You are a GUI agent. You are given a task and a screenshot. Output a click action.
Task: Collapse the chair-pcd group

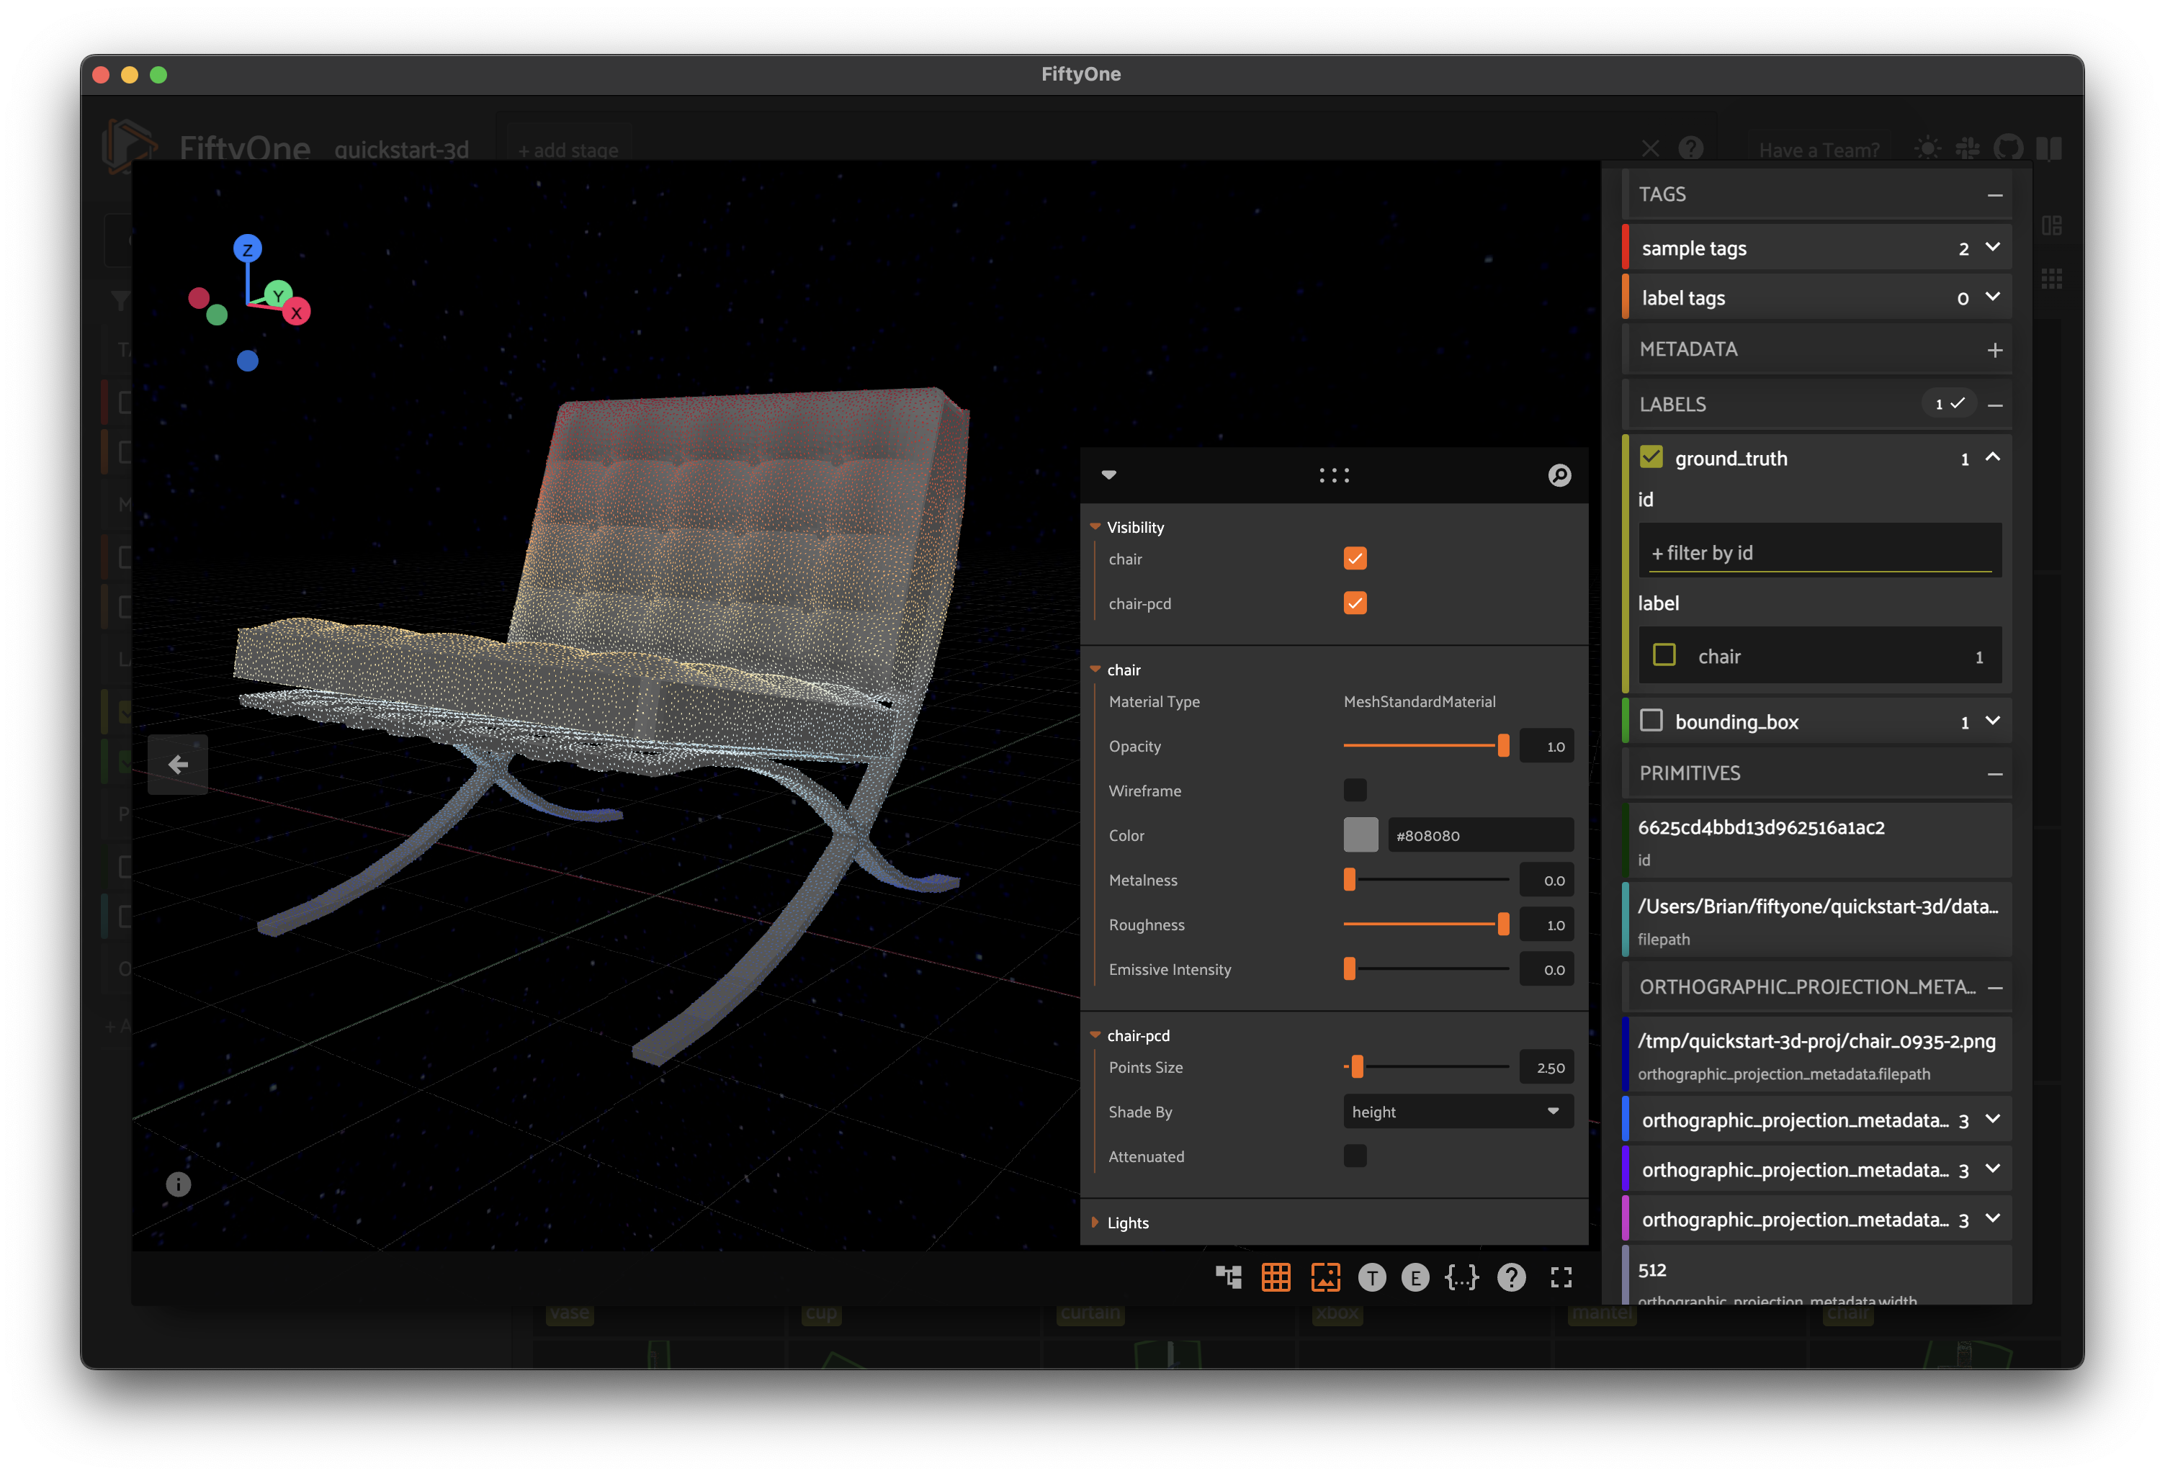[1095, 1035]
